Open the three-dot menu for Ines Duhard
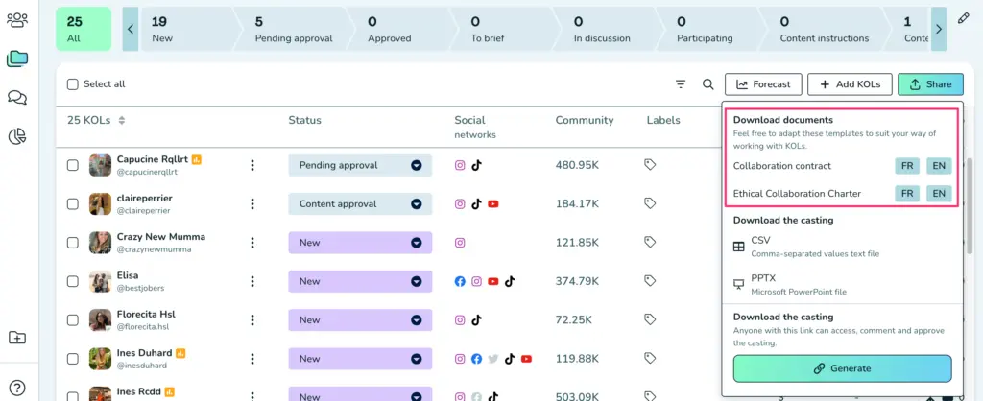Viewport: 983px width, 401px height. pos(252,359)
